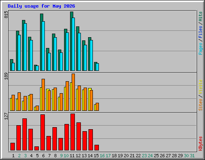This screenshot has width=205, height=160.
Task: Click day 11 on the x-axis
Action: [72, 156]
